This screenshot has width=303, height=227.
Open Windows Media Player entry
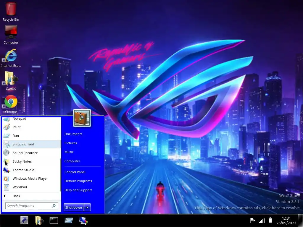[32, 179]
